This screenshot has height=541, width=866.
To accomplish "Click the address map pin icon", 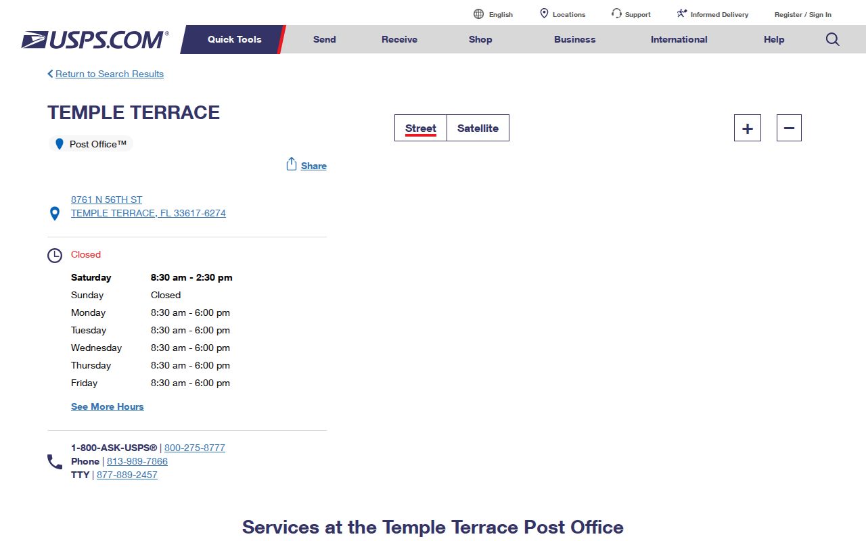I will pos(55,214).
